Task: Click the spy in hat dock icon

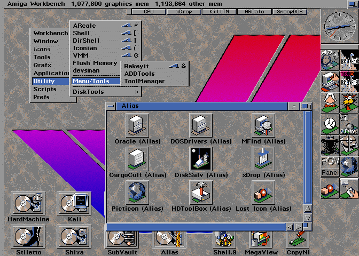Action: [330, 146]
